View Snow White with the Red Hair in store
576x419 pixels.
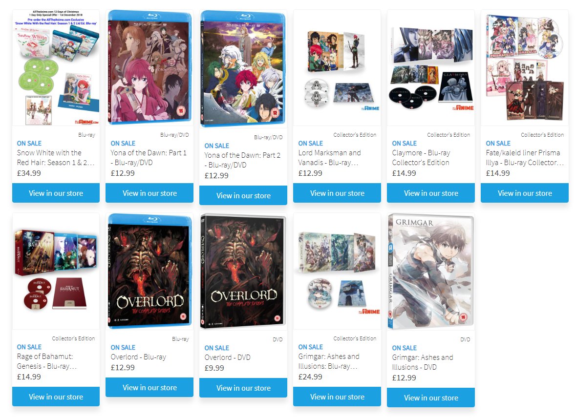point(56,193)
